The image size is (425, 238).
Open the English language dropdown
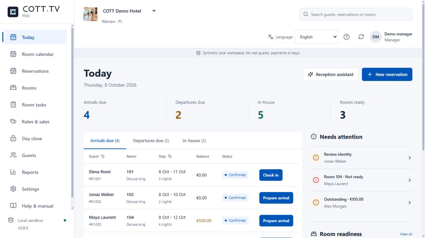316,37
